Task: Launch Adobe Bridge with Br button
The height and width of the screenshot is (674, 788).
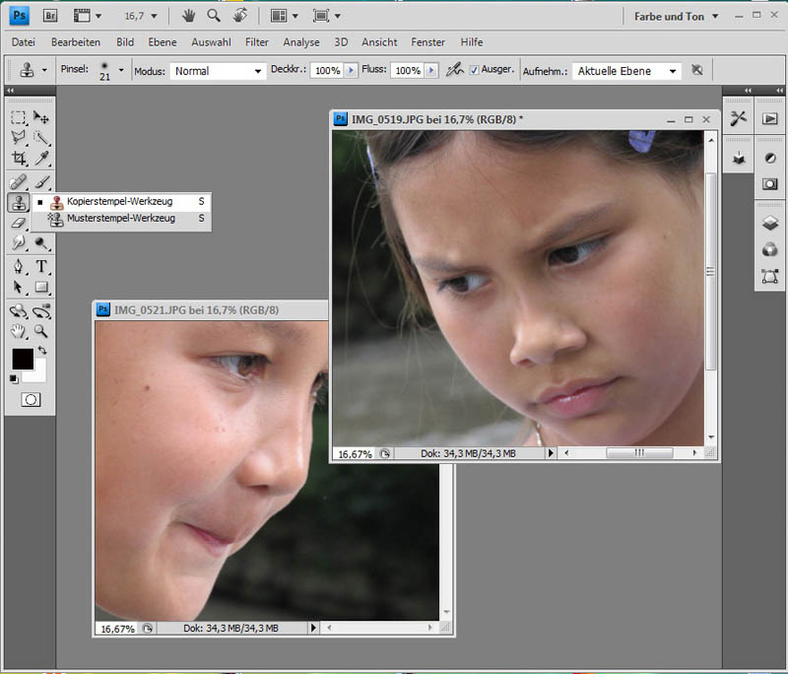Action: tap(49, 16)
